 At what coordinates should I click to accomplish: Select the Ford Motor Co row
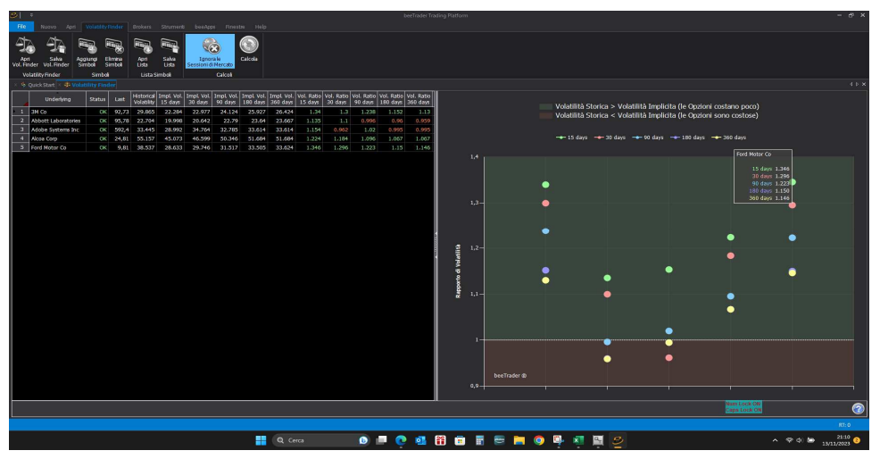coord(223,147)
